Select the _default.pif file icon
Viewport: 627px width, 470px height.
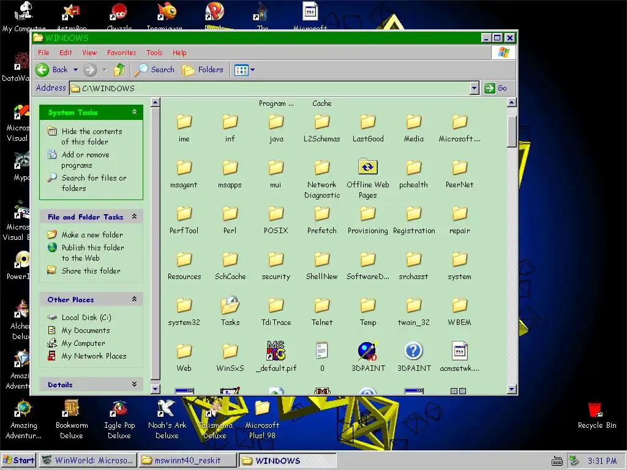point(276,351)
